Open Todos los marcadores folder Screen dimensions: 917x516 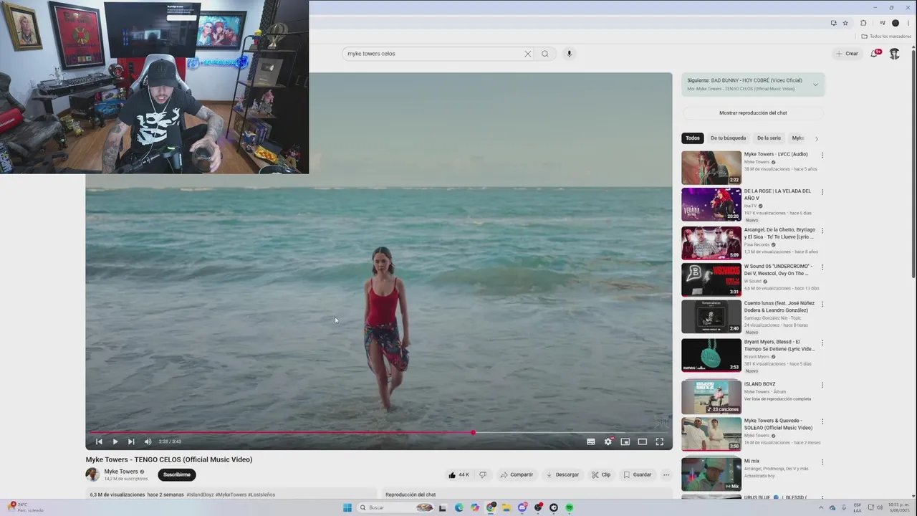pos(886,37)
